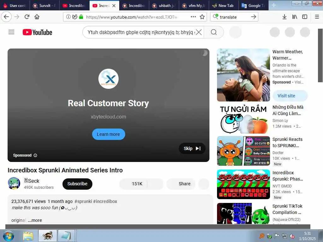Open the Library icon in toolbar
The width and height of the screenshot is (323, 242).
pos(295,17)
